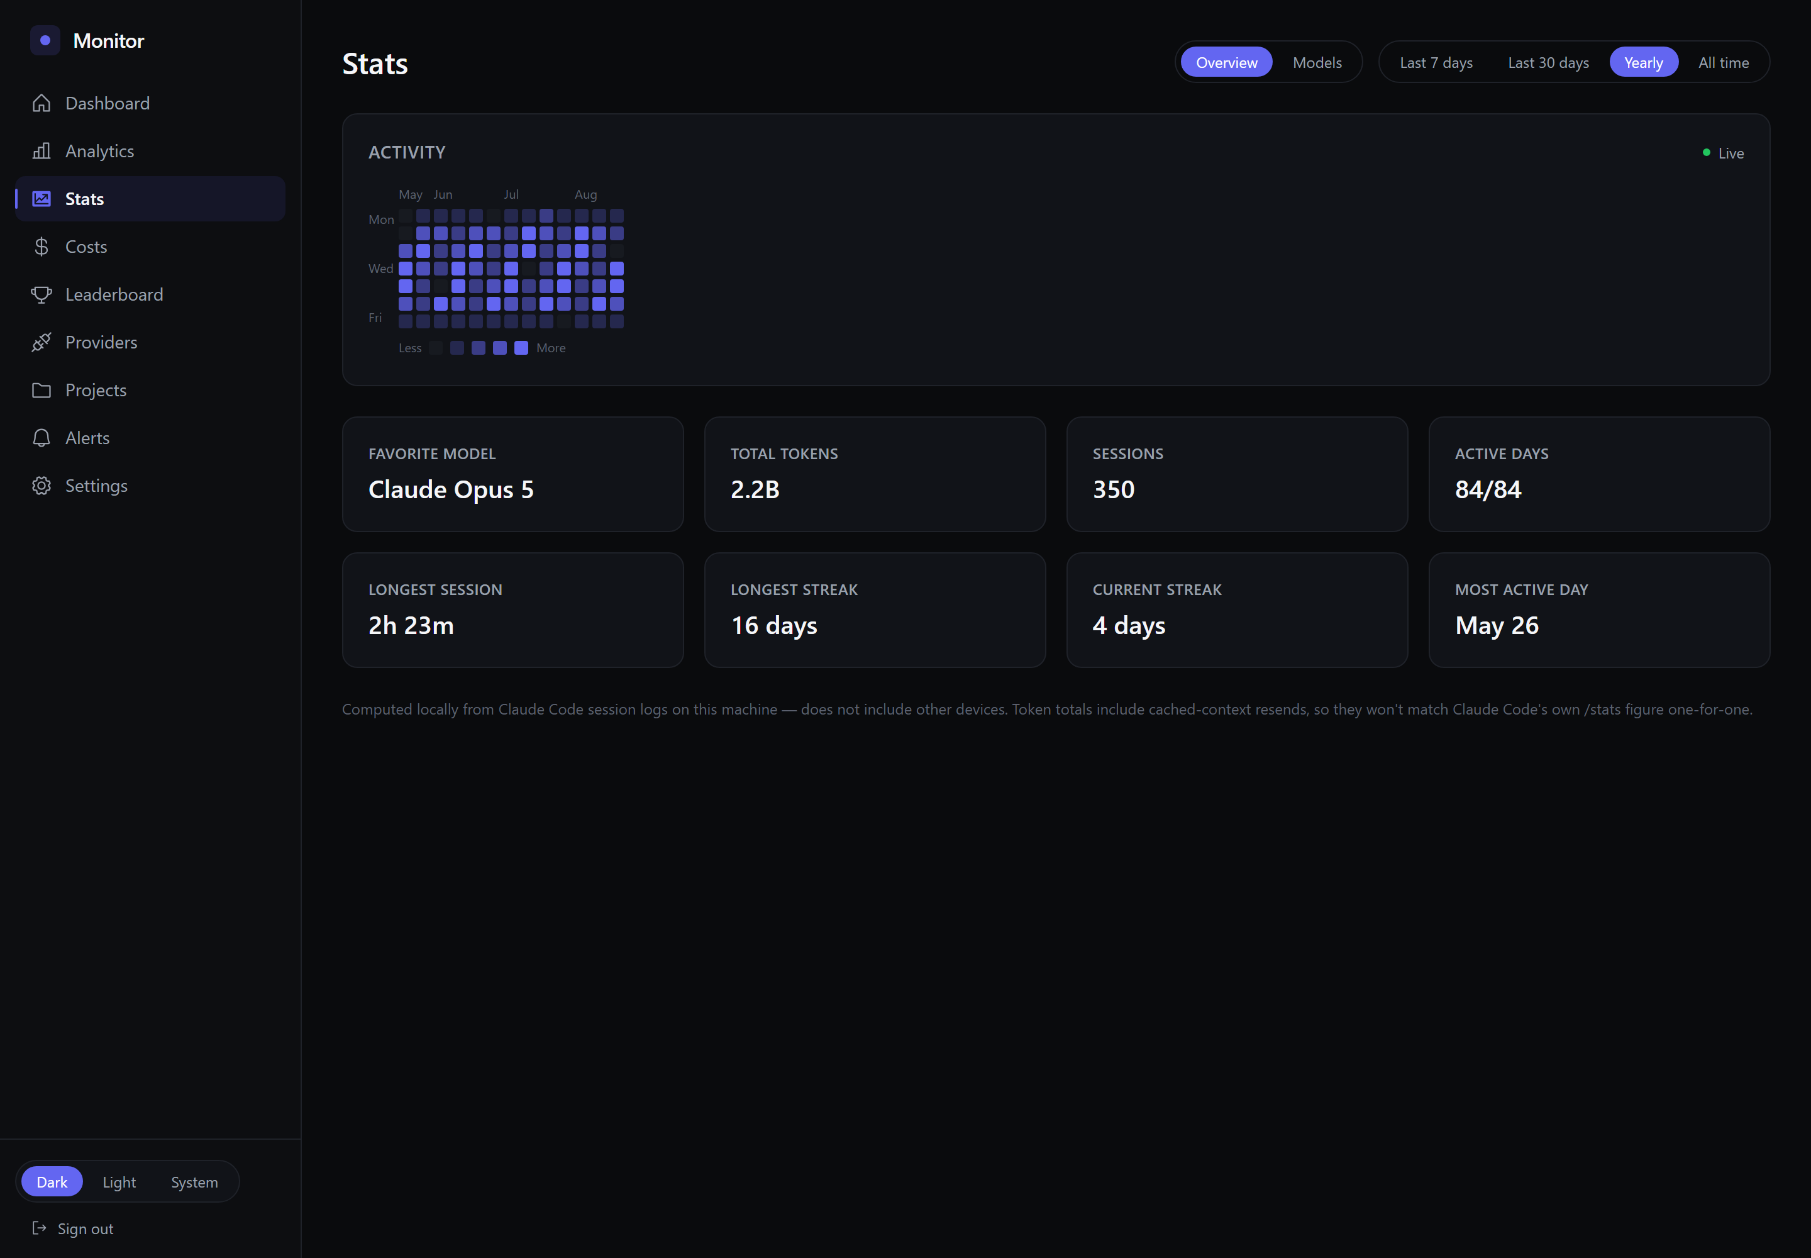This screenshot has width=1811, height=1258.
Task: Click the Analytics bar chart icon
Action: 42,150
